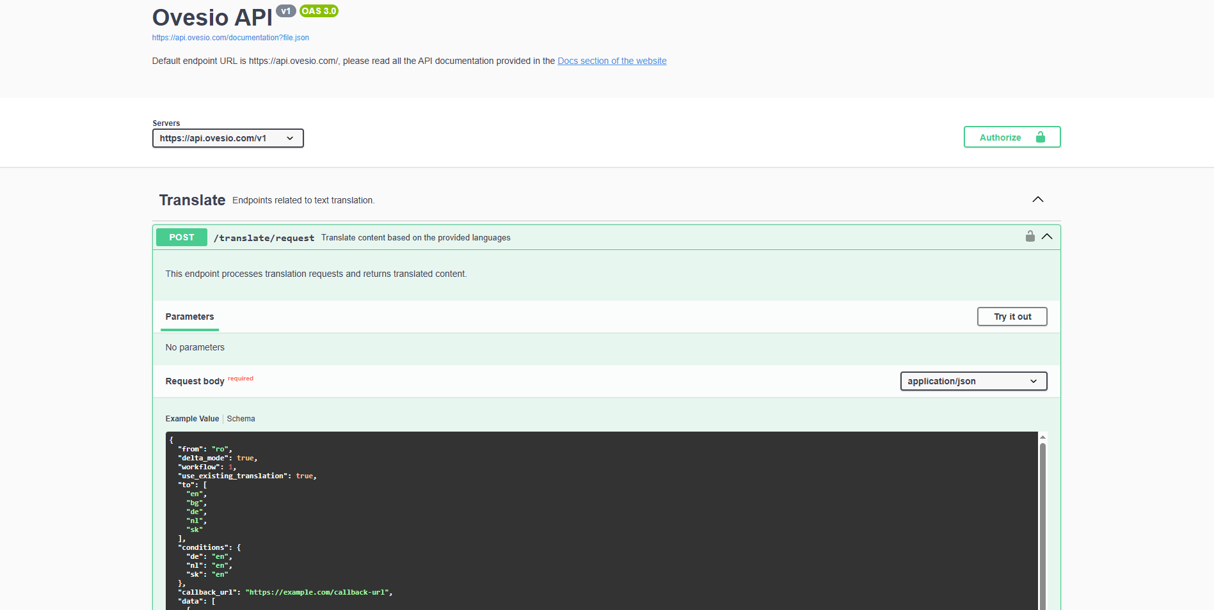
Task: Click the endpoint description about translation requests
Action: [x=316, y=274]
